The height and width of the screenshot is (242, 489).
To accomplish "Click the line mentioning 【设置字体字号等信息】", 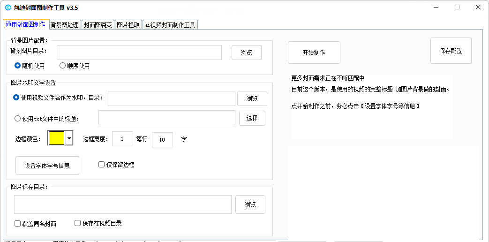I will (355, 106).
